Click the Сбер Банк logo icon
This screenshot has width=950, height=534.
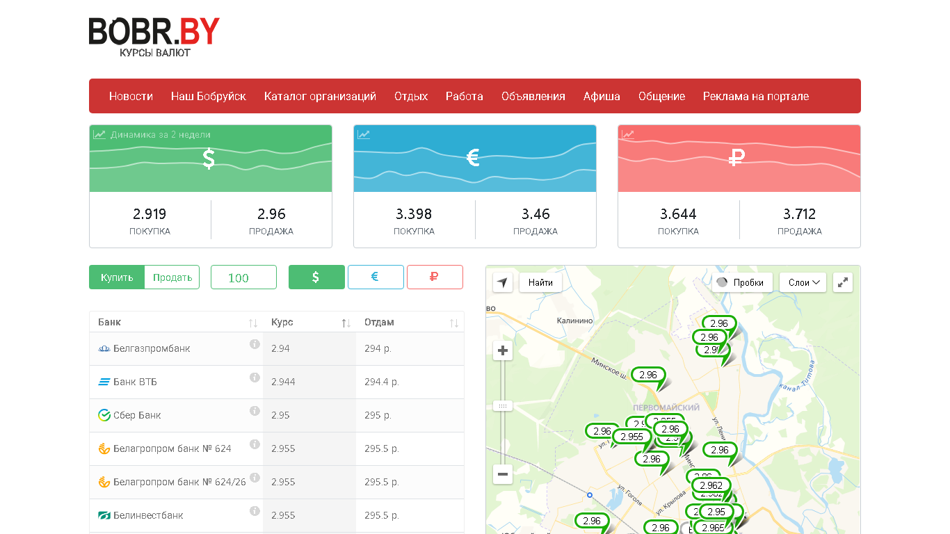pyautogui.click(x=104, y=415)
